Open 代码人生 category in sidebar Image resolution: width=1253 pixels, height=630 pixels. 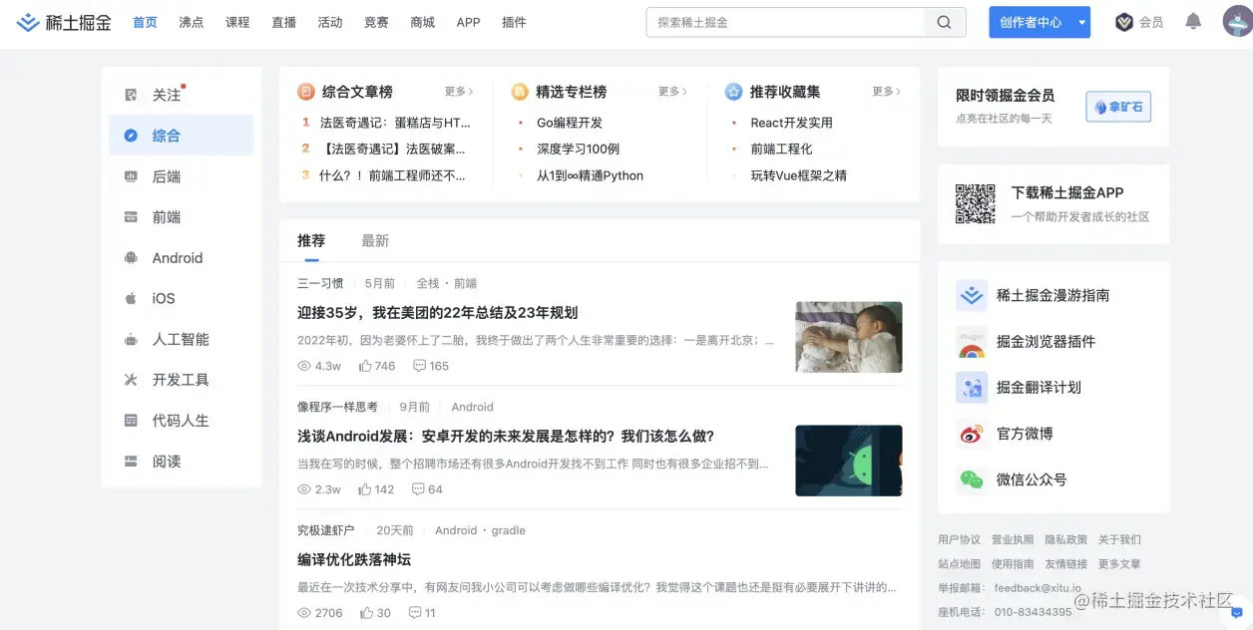click(182, 421)
